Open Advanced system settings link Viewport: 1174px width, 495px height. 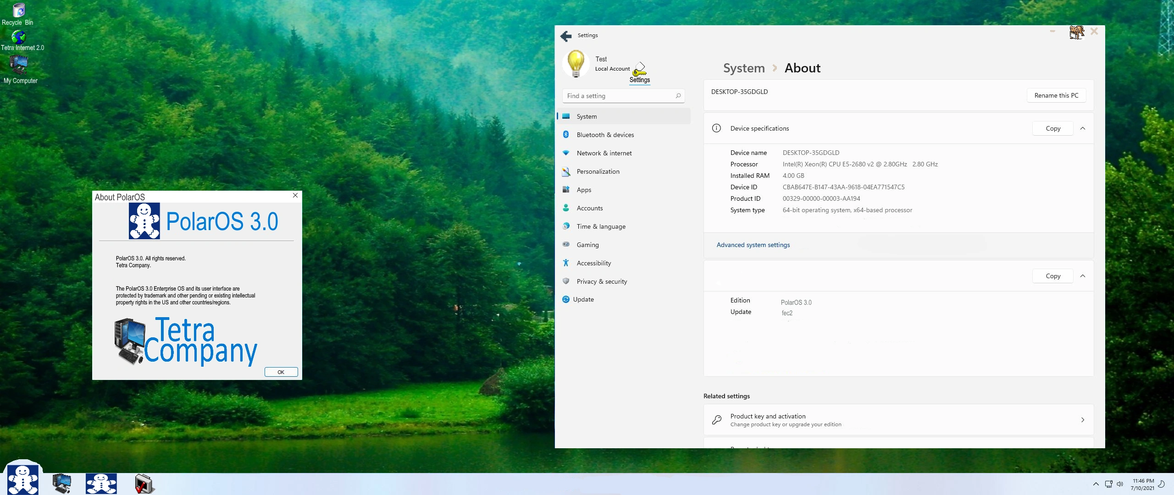click(753, 245)
